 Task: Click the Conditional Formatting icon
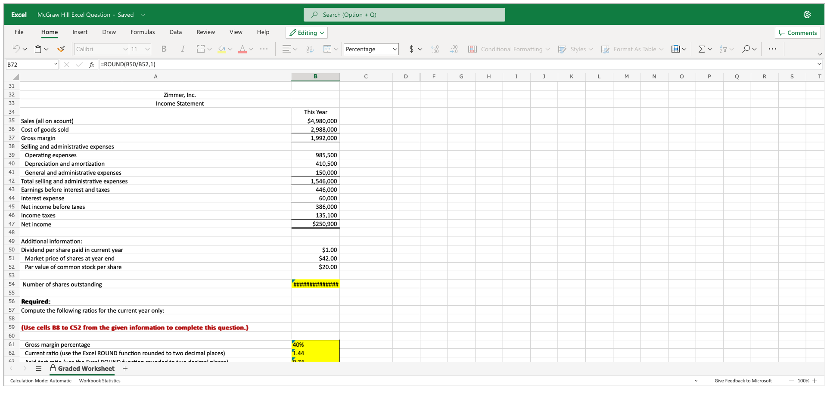(473, 49)
